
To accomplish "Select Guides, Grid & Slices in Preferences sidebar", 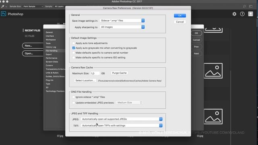I will click(55, 77).
